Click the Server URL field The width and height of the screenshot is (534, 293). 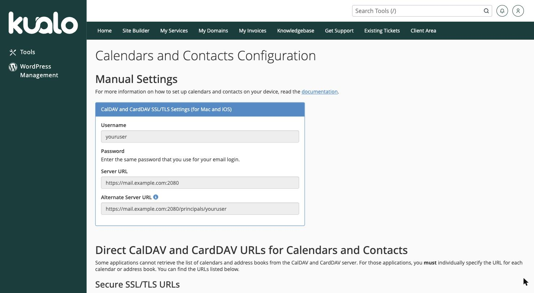[x=200, y=183]
